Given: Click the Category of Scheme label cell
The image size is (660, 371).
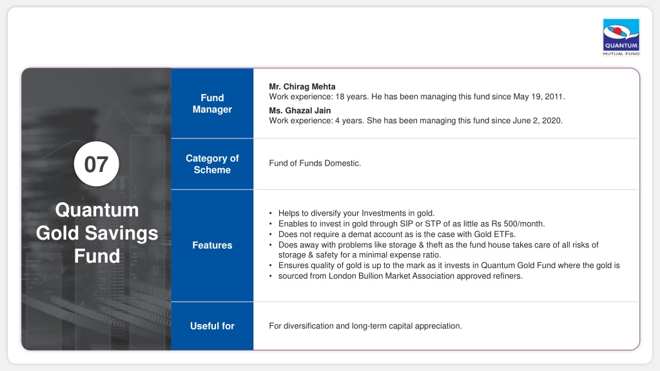Looking at the screenshot, I should 212,164.
